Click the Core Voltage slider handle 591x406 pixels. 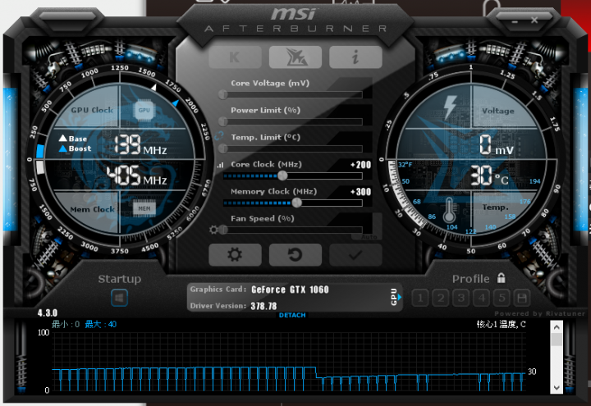click(x=222, y=94)
